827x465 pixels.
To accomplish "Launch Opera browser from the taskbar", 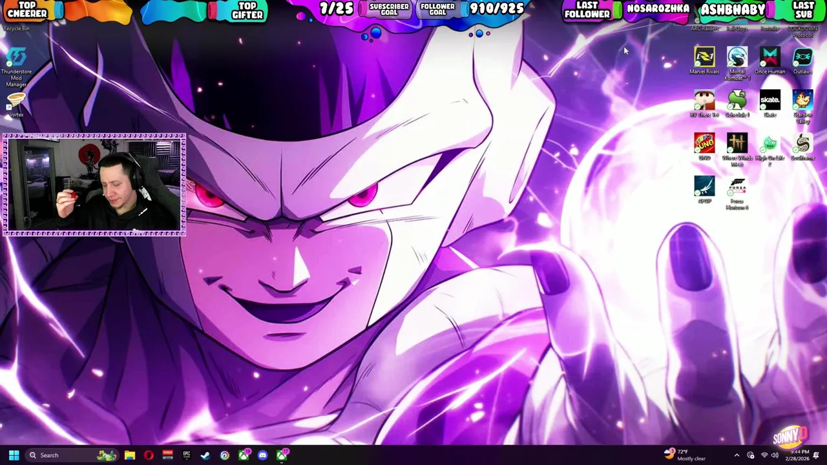I will pos(149,455).
